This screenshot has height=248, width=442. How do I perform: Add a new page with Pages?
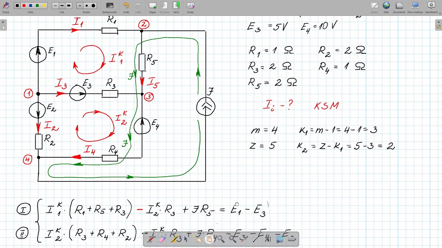pyautogui.click(x=153, y=7)
